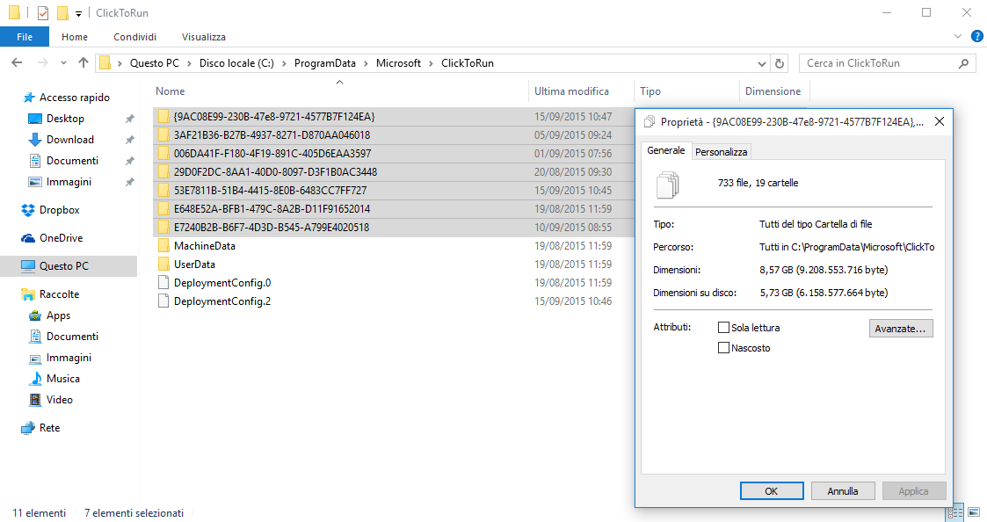Click the Disco locale (C:) breadcrumb
The height and width of the screenshot is (522, 987).
tap(236, 63)
